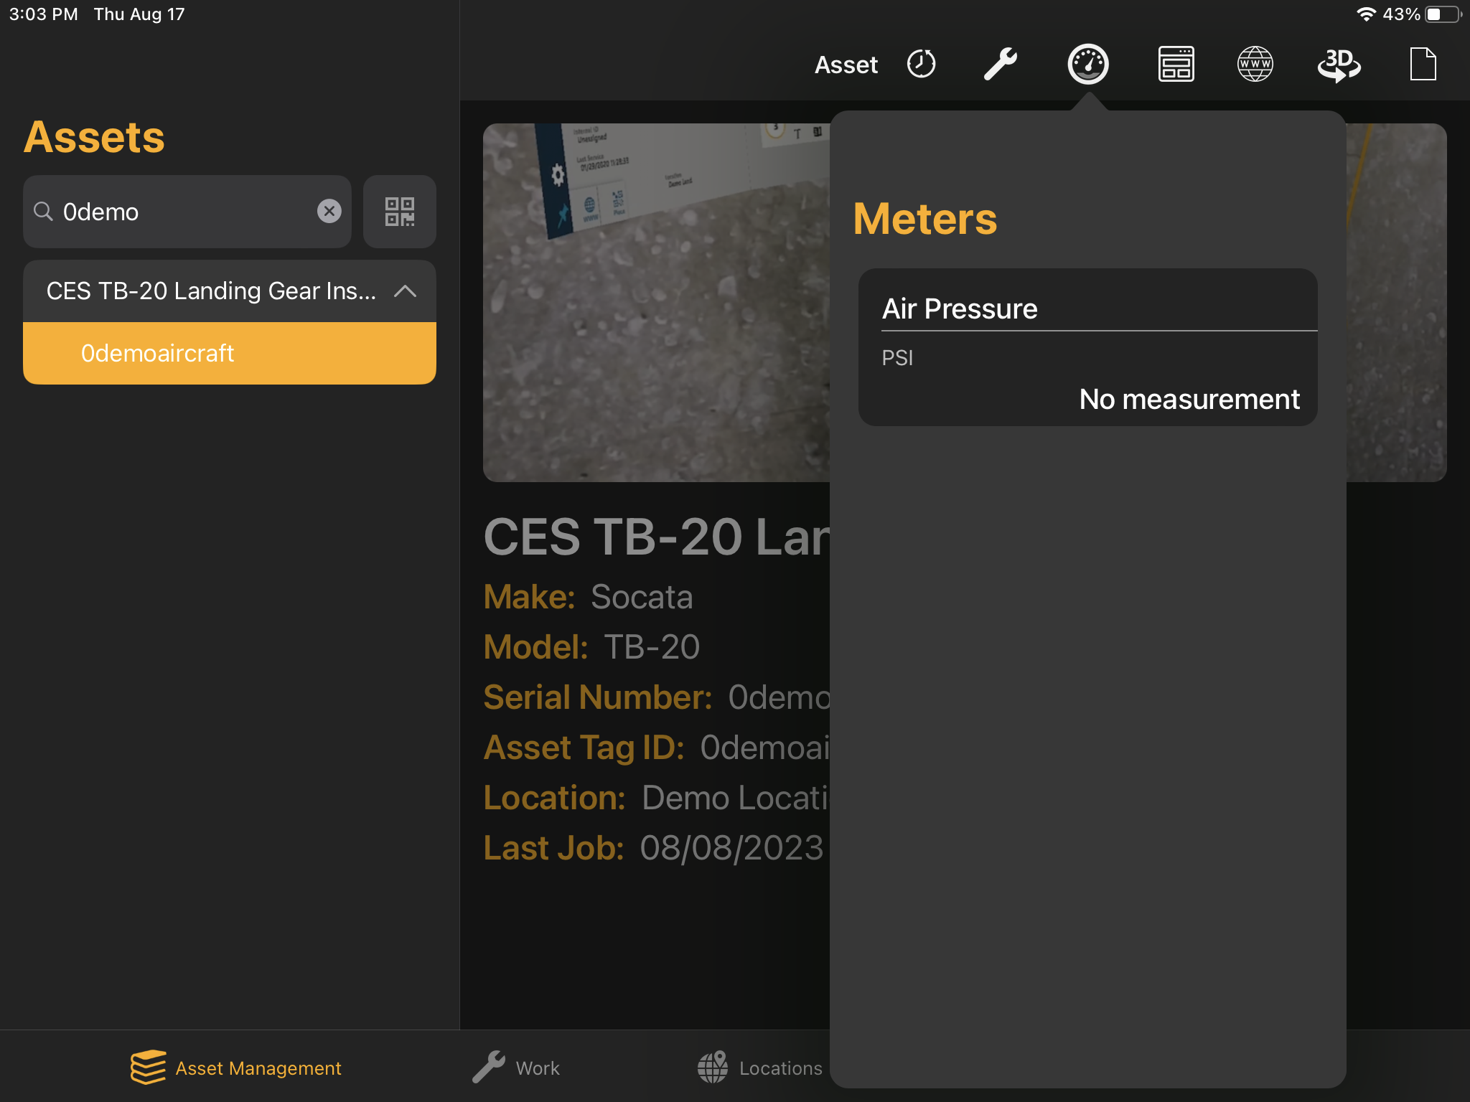Open the 3D model view icon
Viewport: 1470px width, 1102px height.
point(1339,64)
